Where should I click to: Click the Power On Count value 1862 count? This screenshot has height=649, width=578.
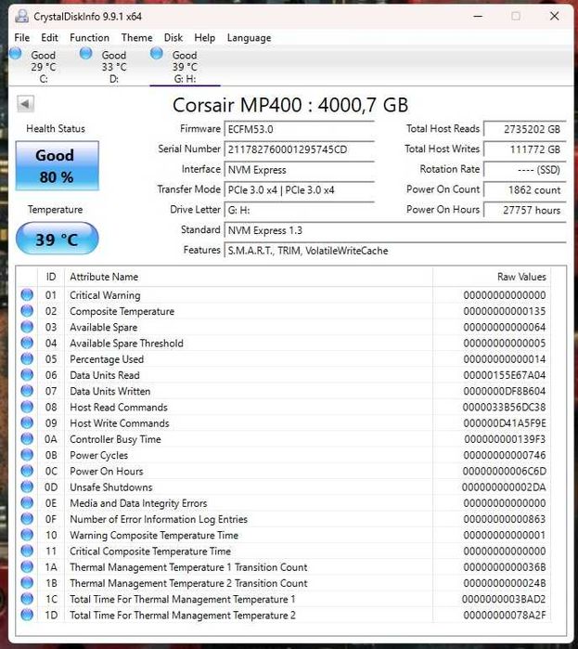point(525,189)
